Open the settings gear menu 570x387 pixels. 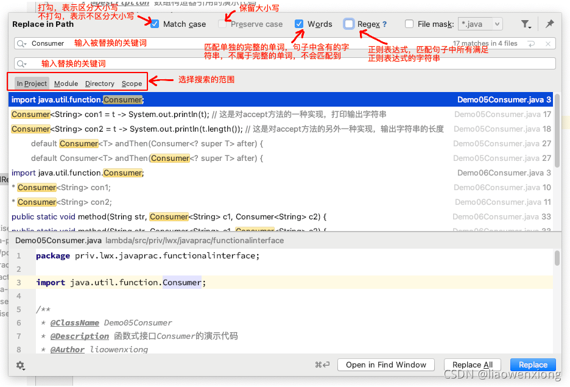pos(20,365)
